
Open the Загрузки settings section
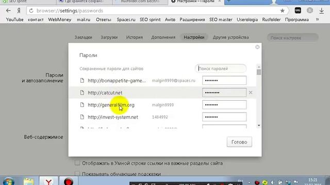[109, 38]
